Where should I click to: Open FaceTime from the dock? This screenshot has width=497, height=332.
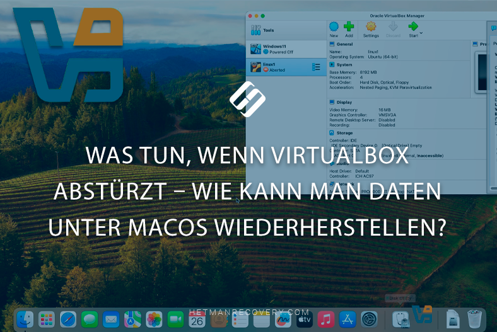click(x=175, y=319)
